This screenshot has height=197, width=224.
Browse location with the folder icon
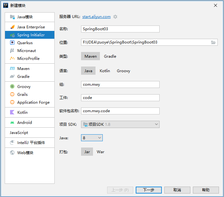click(213, 42)
